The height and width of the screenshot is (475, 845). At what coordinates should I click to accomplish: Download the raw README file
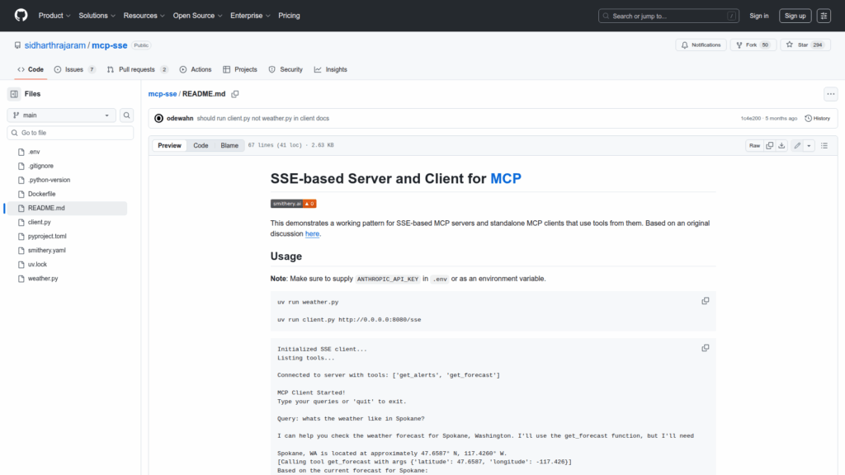tap(781, 146)
